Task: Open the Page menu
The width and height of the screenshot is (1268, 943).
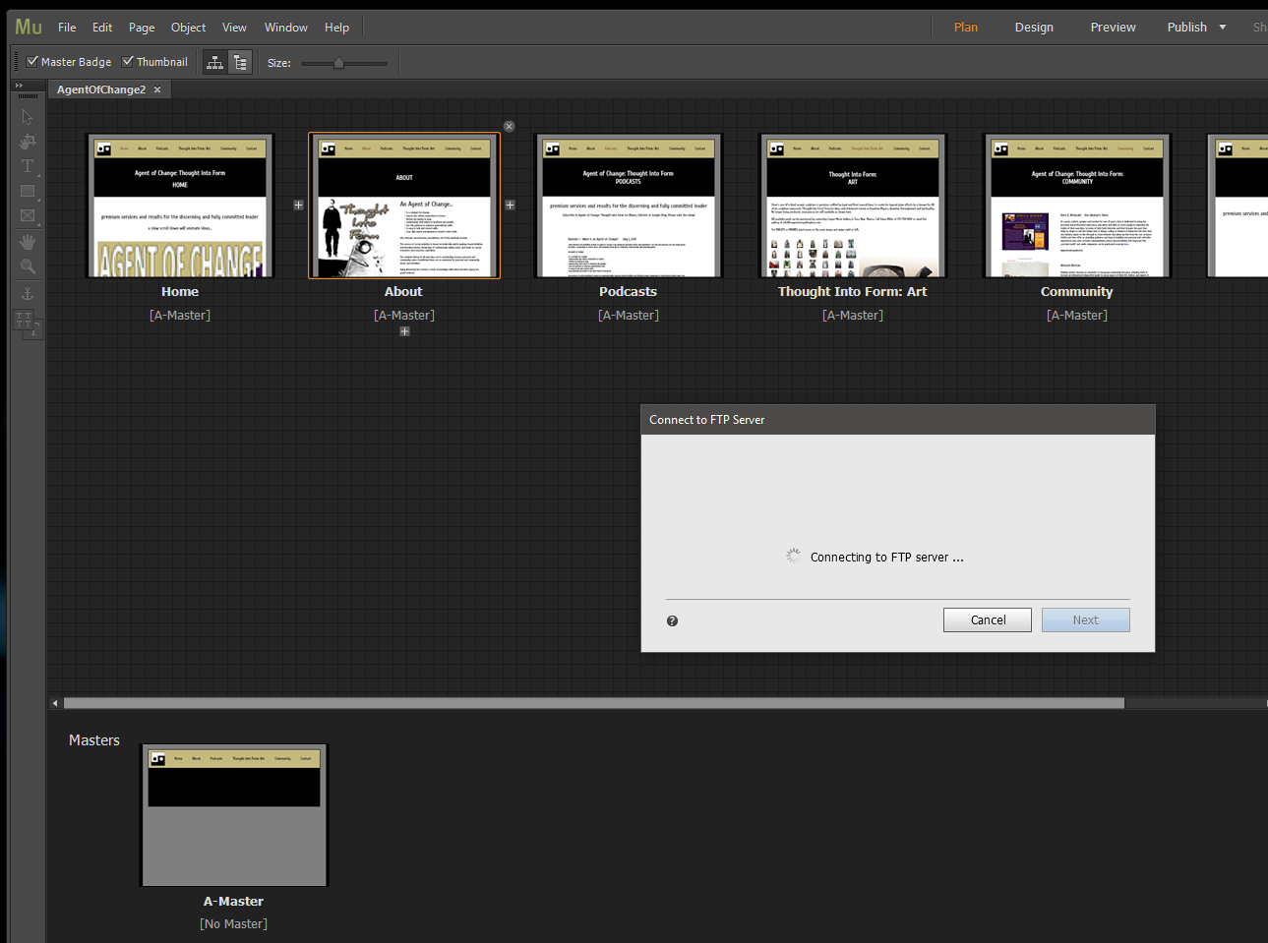Action: click(x=142, y=28)
